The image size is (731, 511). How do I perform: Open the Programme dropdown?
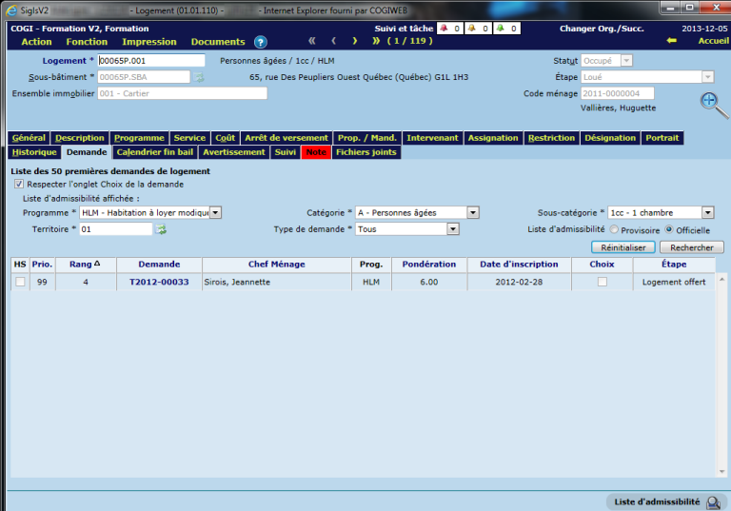pos(215,213)
